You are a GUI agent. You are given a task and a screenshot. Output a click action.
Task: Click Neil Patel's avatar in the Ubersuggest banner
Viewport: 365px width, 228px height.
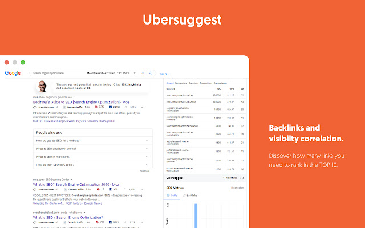point(42,86)
